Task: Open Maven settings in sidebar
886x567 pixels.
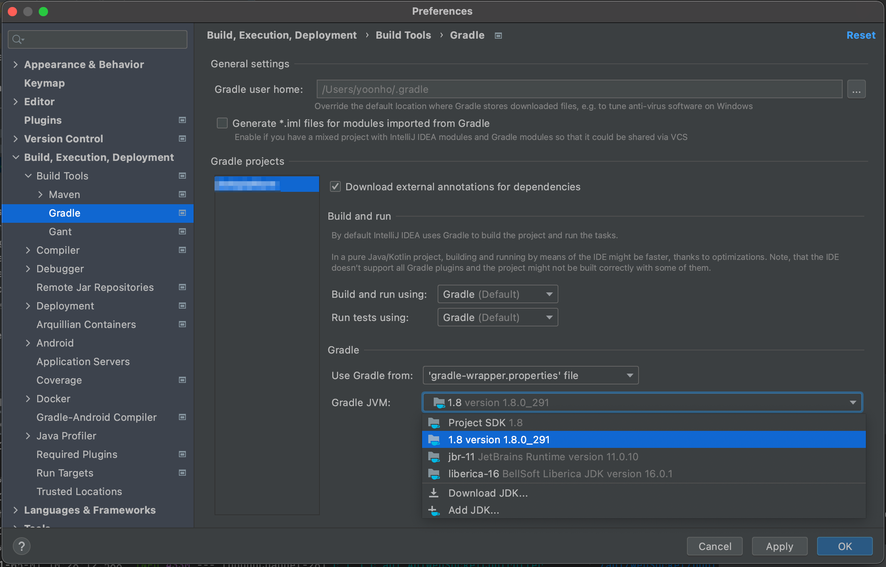Action: point(64,195)
